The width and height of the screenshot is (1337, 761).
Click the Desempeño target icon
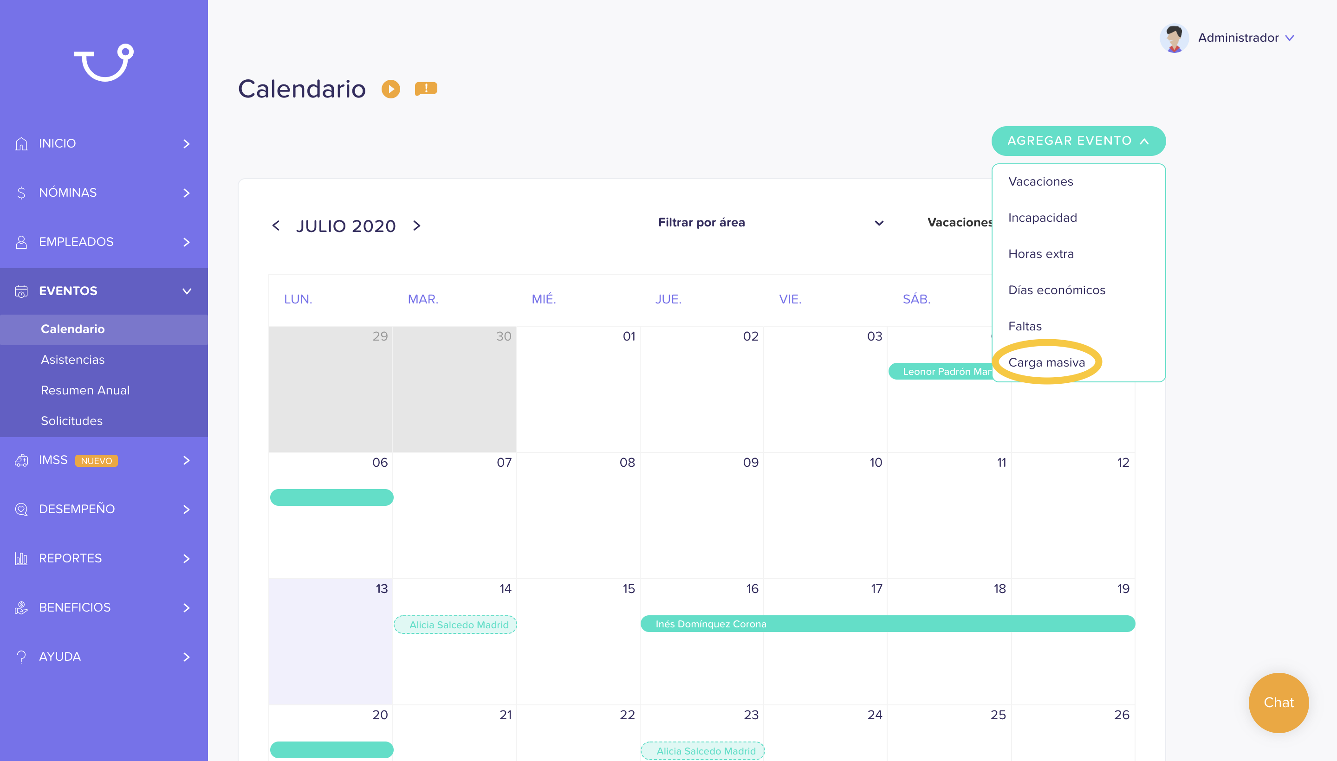point(21,509)
